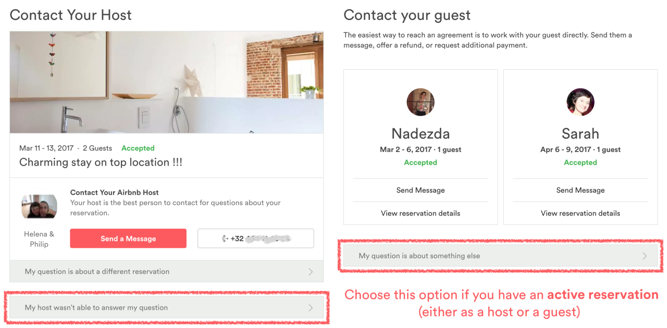Click the phone icon beside the +32 number

(x=225, y=239)
